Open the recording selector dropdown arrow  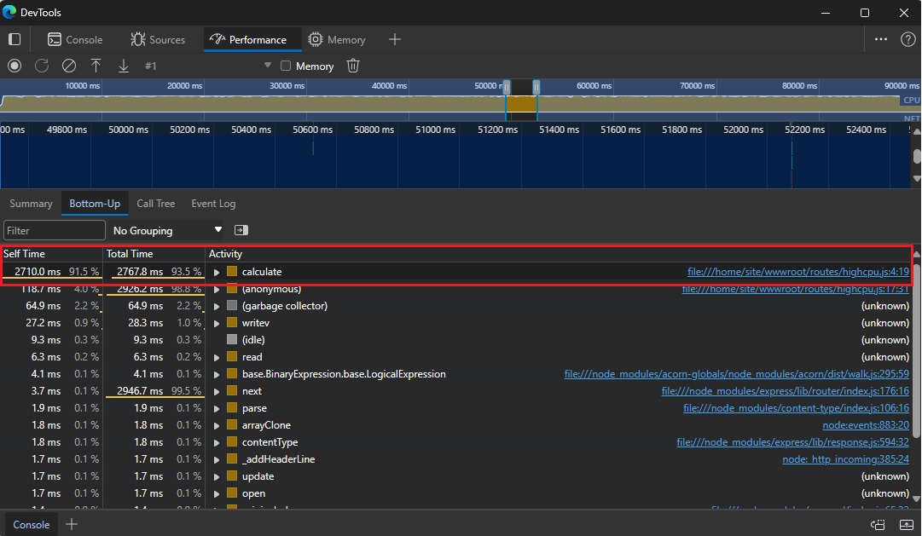click(267, 66)
